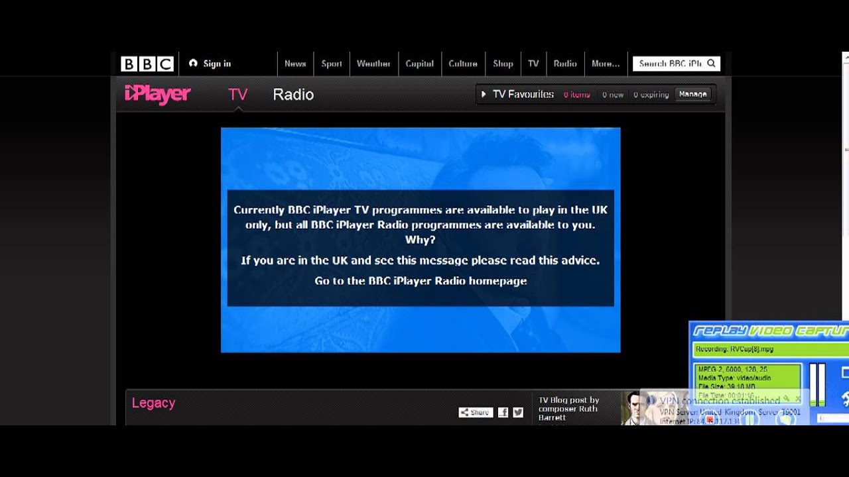The image size is (849, 477).
Task: Open the Culture section
Action: [x=463, y=64]
